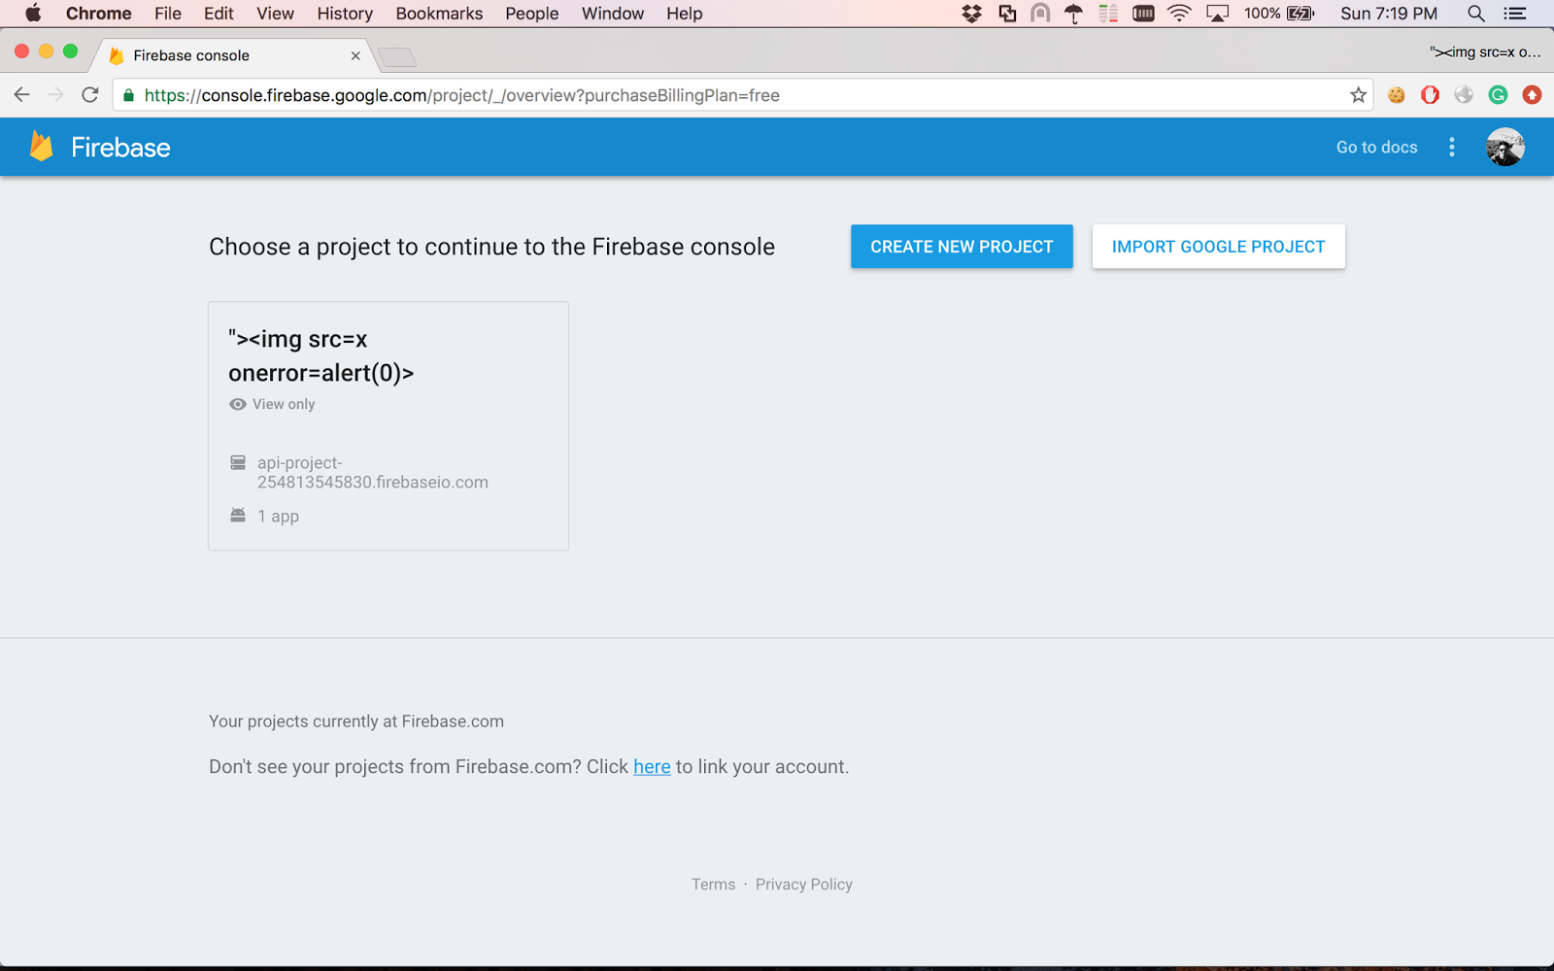Click the Wi-Fi status icon
This screenshot has height=971, width=1554.
coord(1178,14)
